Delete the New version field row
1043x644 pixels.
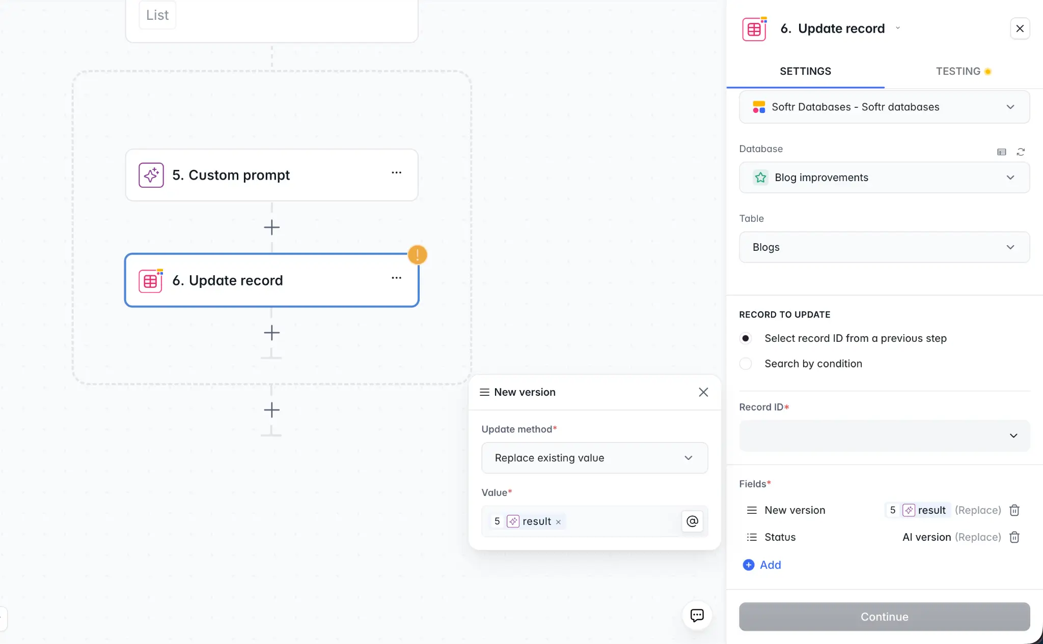tap(1014, 510)
